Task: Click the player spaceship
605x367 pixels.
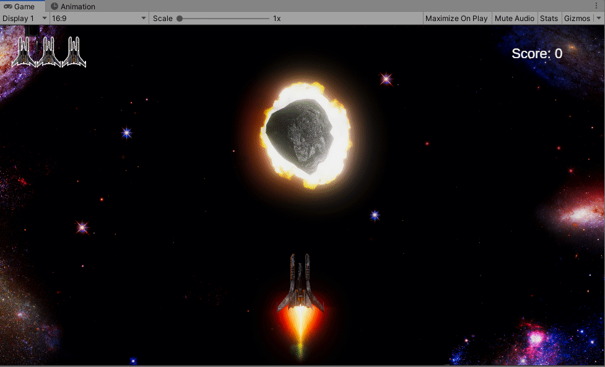Action: (x=300, y=283)
